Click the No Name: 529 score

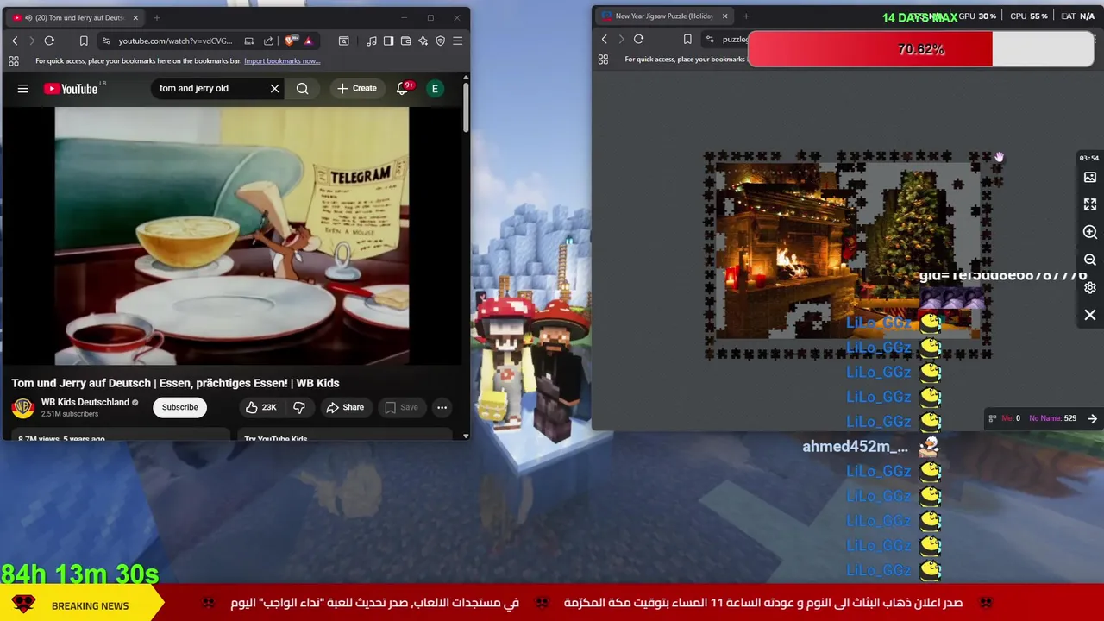point(1052,418)
